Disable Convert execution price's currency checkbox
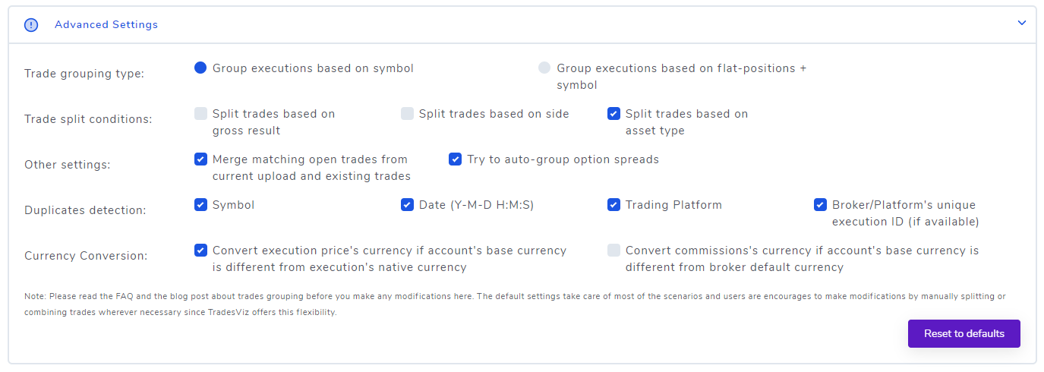1044x372 pixels. (200, 251)
